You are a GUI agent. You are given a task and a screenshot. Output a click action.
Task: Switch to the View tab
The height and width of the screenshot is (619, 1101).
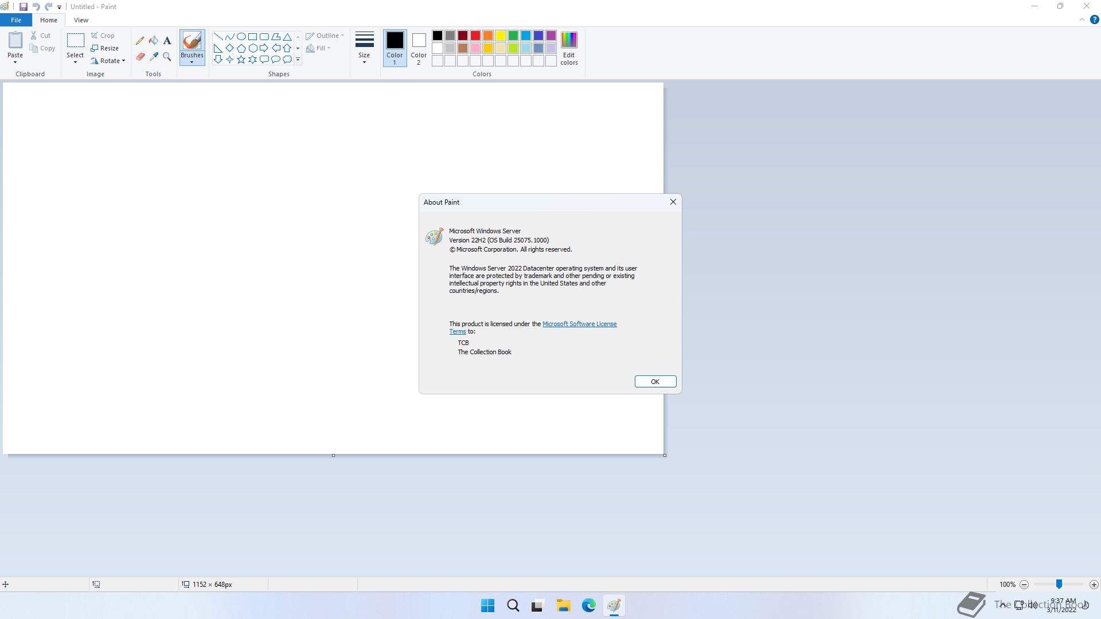(81, 20)
